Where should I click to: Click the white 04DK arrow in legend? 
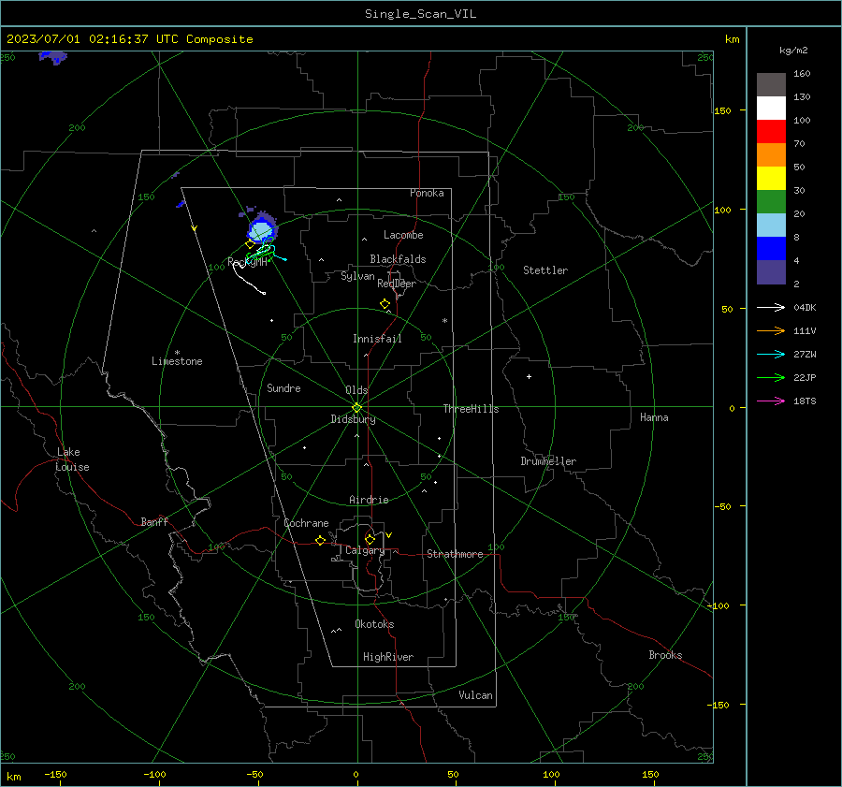coord(771,308)
